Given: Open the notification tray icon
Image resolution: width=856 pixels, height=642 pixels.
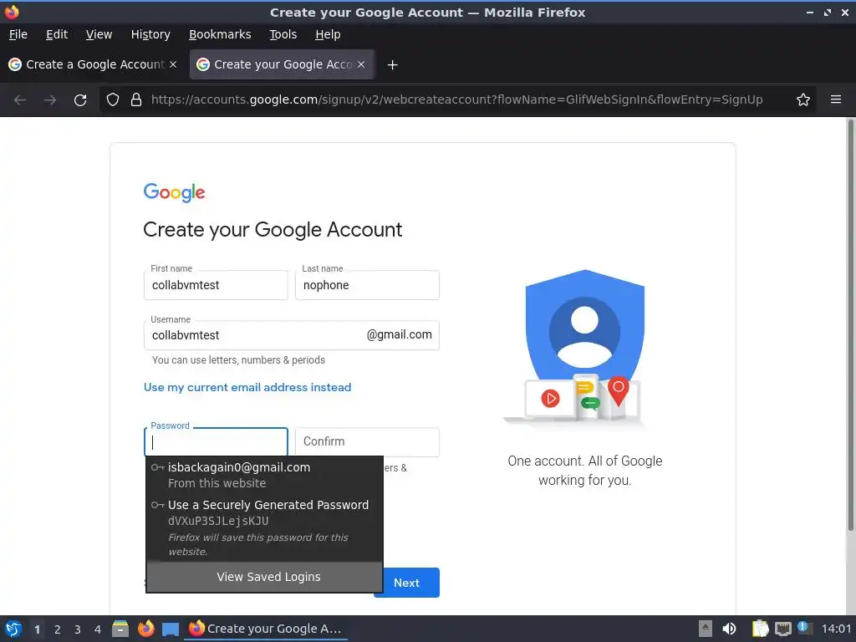Looking at the screenshot, I should tap(804, 628).
